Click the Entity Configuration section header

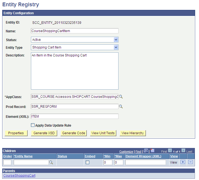99,13
